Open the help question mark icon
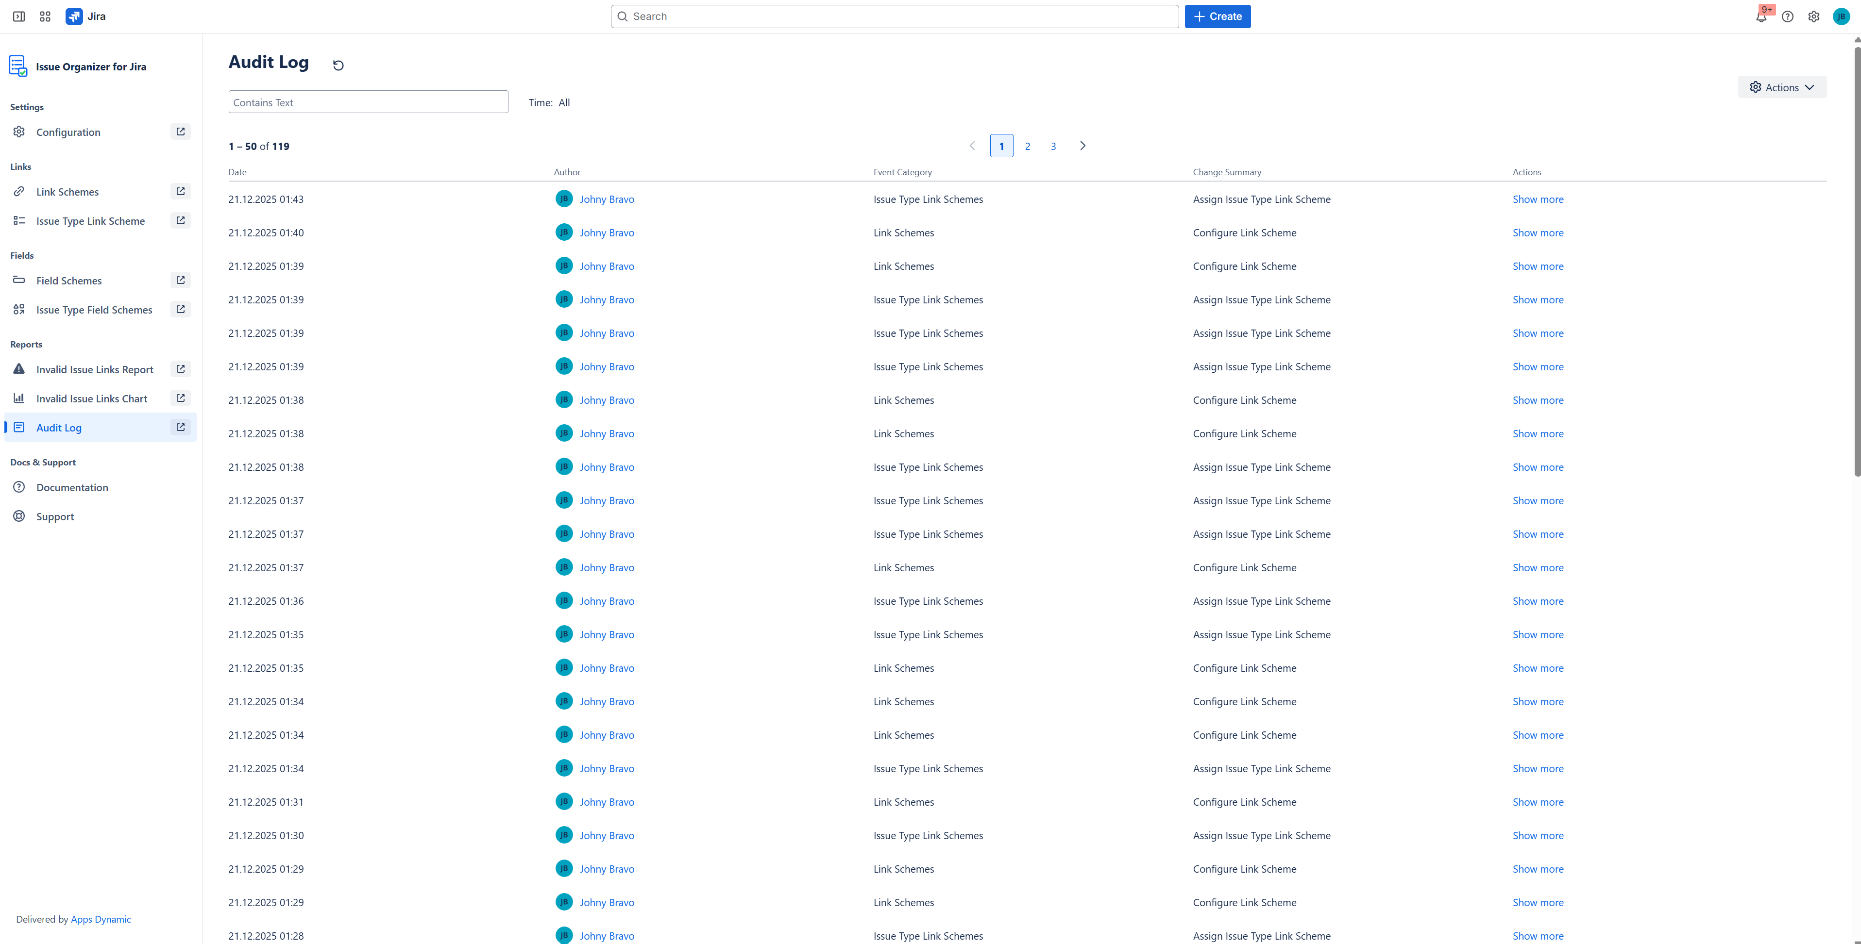 point(1787,17)
